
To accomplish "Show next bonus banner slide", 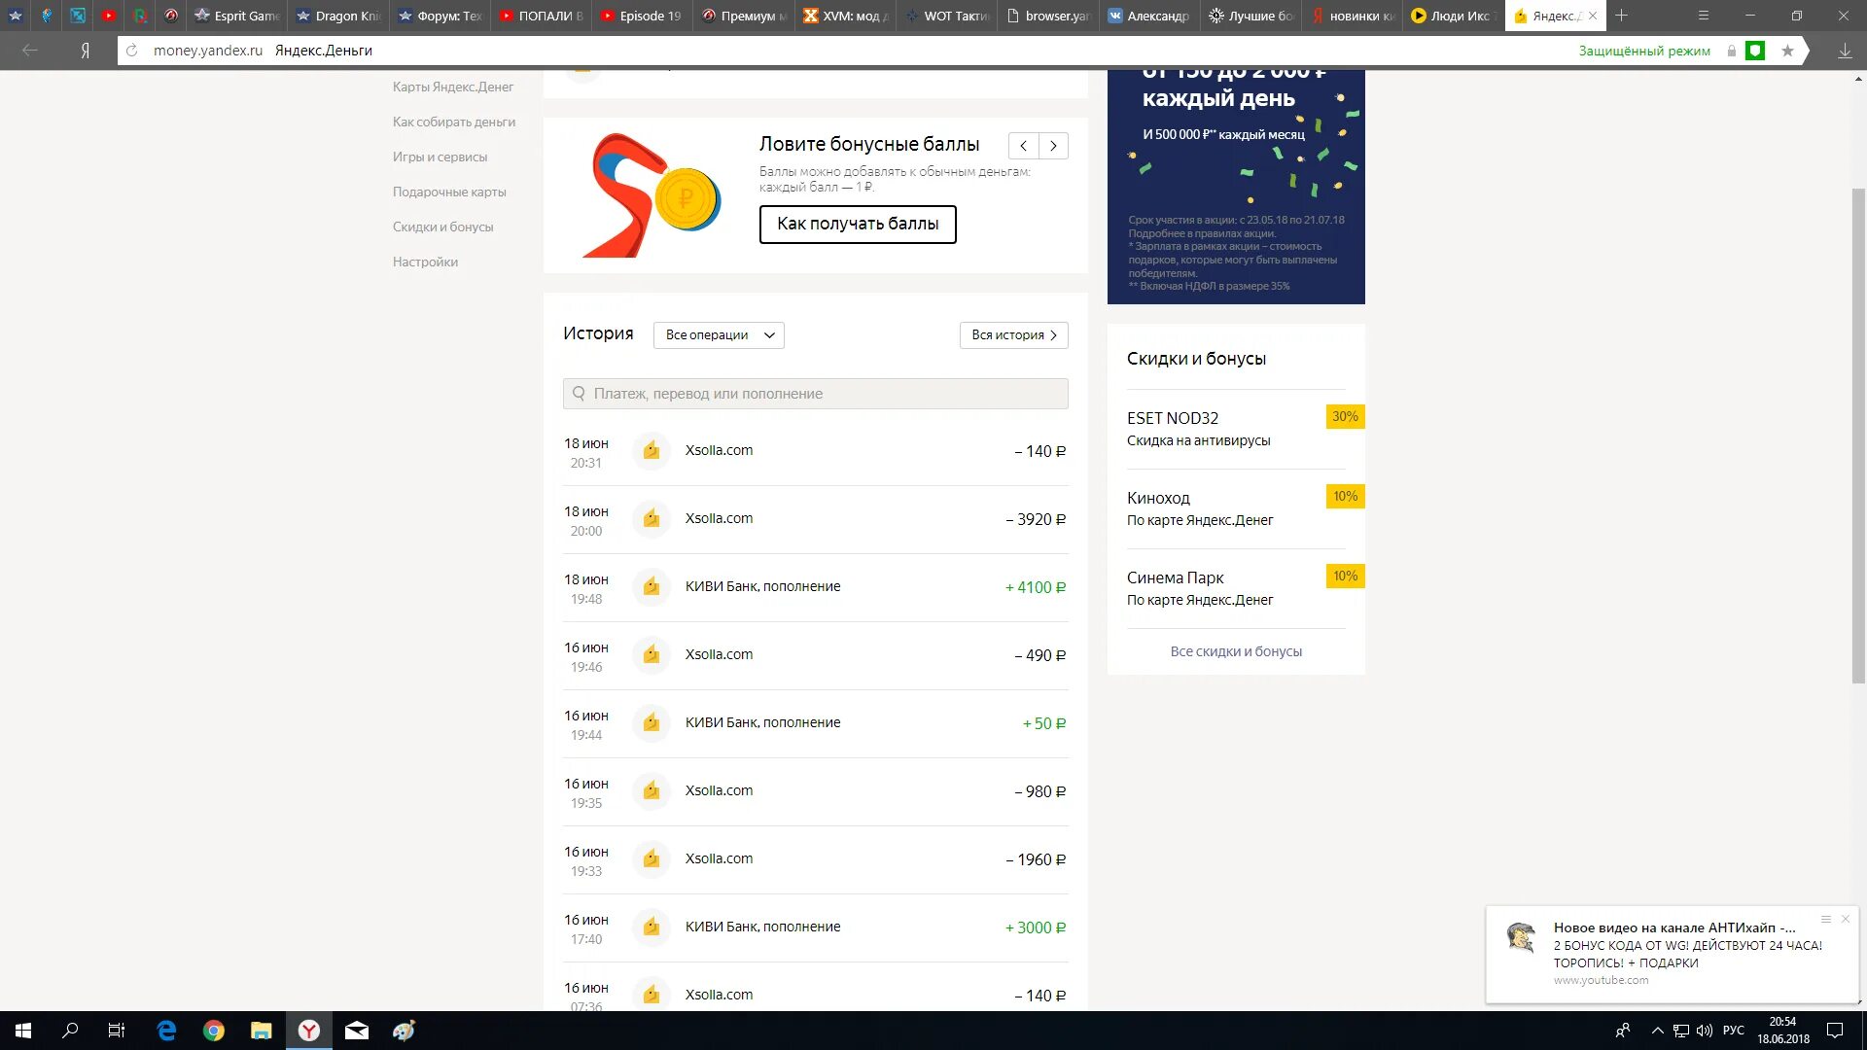I will tap(1053, 146).
